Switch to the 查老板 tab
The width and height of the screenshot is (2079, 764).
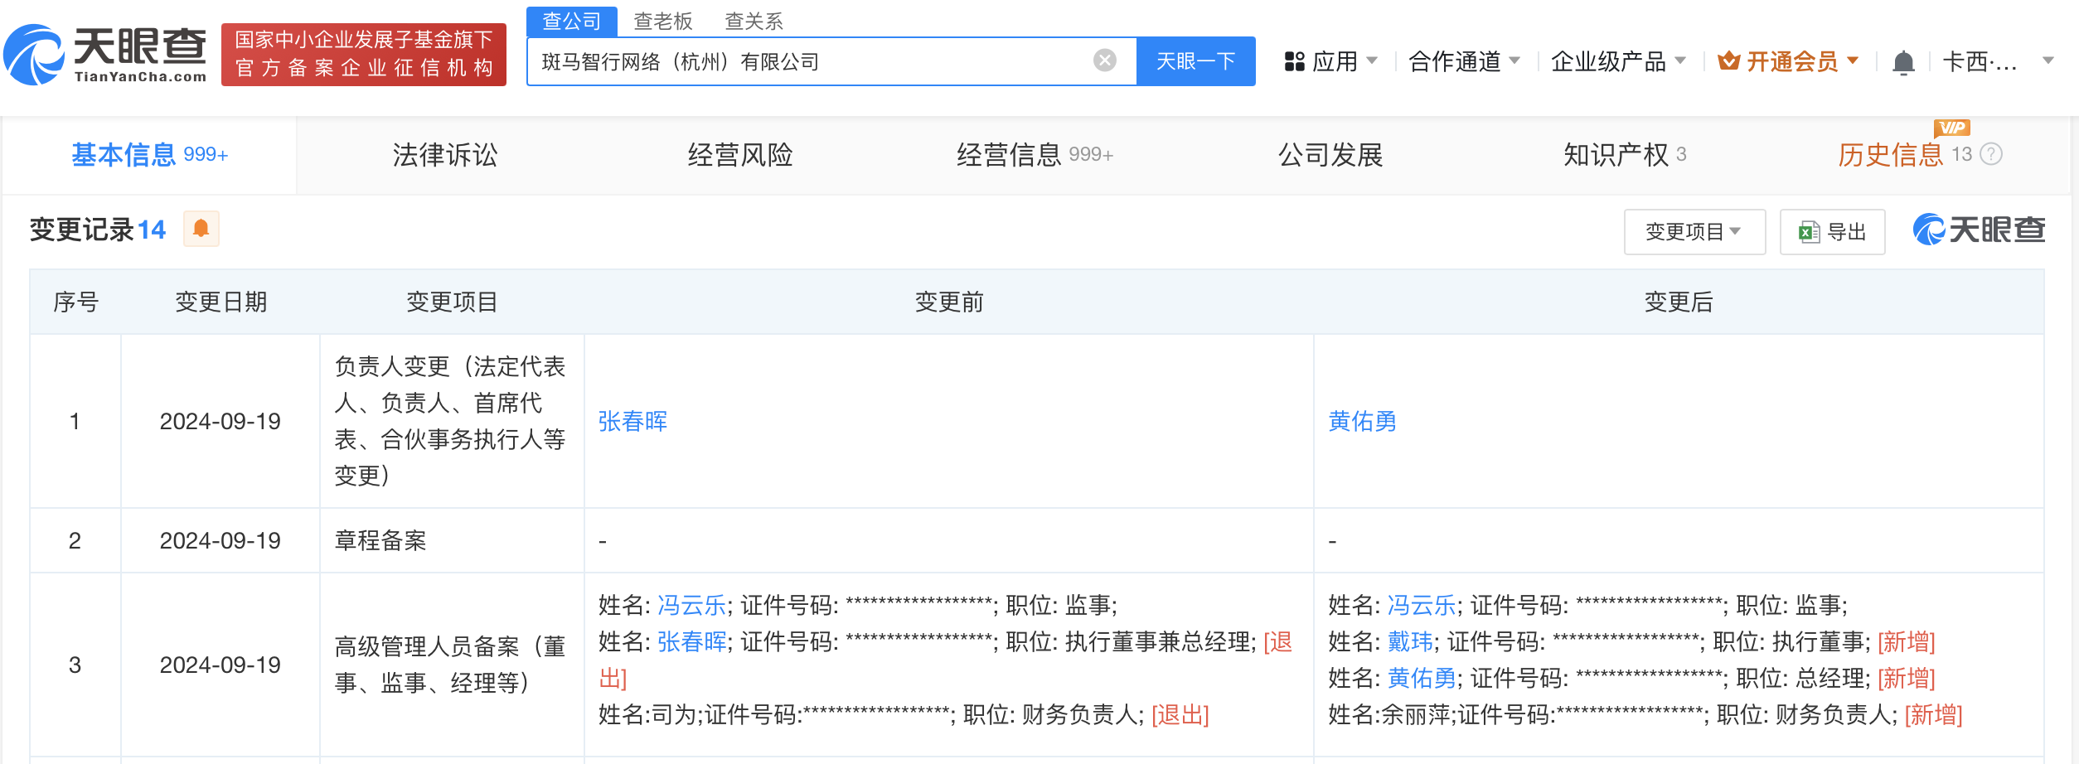tap(663, 21)
